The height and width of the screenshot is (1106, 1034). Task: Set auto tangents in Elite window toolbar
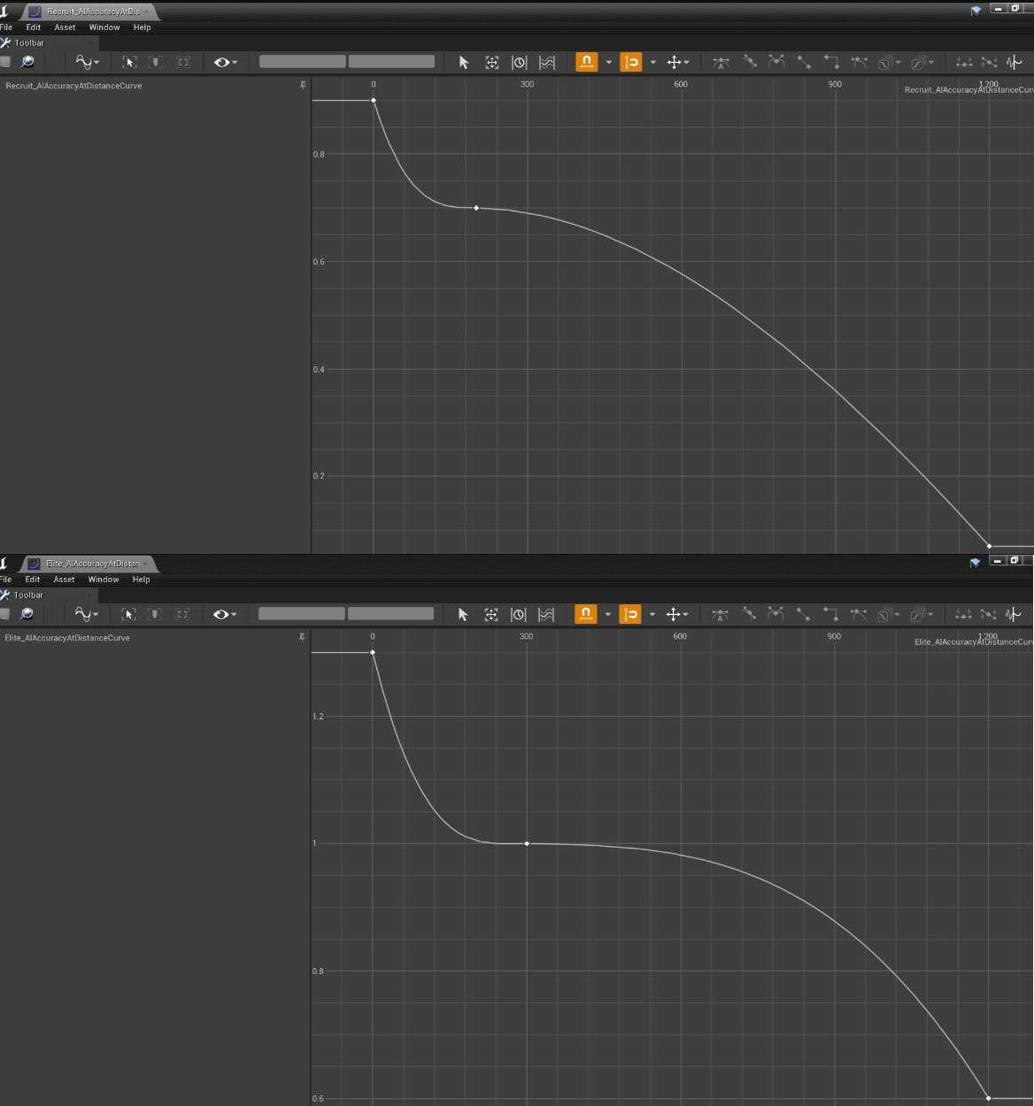coord(721,614)
